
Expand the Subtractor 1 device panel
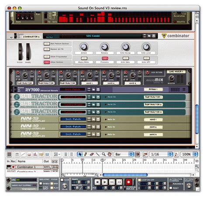point(11,97)
